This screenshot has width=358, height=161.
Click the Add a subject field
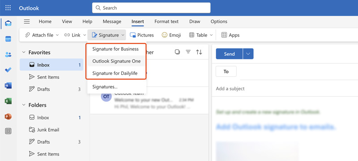[x=287, y=89]
